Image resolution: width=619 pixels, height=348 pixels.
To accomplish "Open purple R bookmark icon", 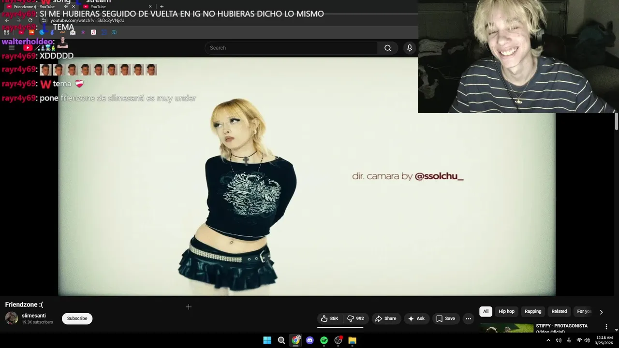I will (x=83, y=32).
